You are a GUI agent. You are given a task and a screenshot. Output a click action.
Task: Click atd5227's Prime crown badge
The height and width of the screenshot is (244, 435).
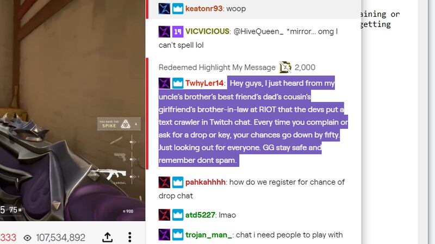pyautogui.click(x=178, y=215)
